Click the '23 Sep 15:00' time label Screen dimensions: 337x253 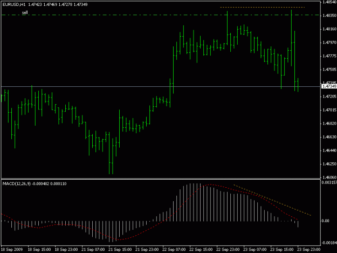pyautogui.click(x=282, y=249)
